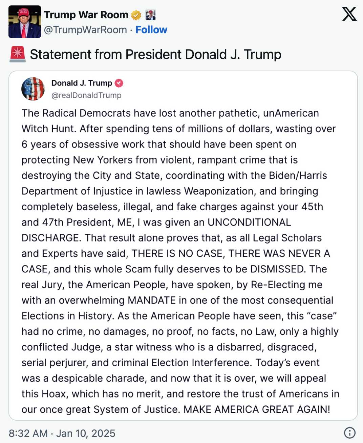This screenshot has height=443, width=363.
Task: Click the red siren emoji in the tweet
Action: click(x=17, y=55)
